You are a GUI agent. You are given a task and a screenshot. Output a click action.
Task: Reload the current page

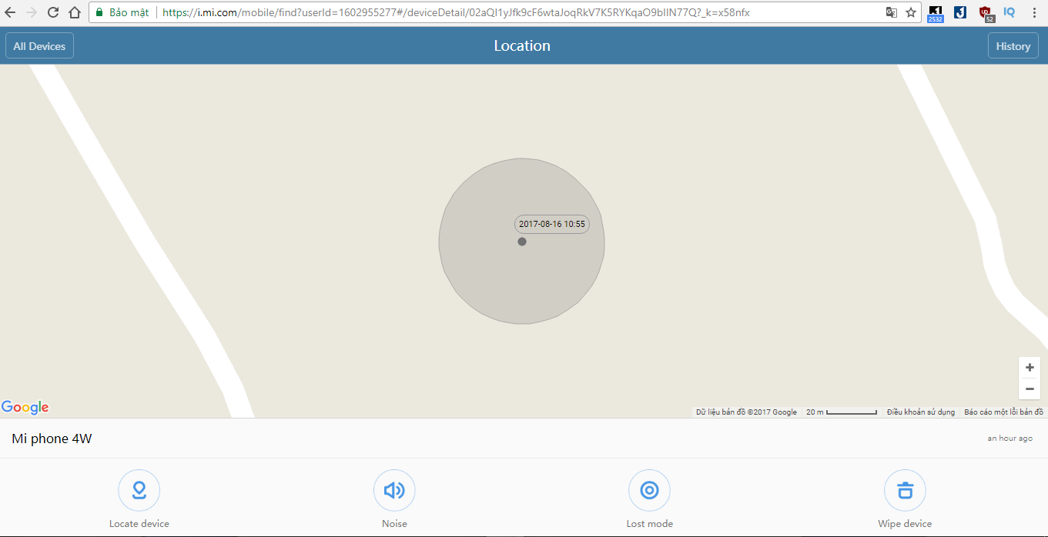(x=53, y=12)
